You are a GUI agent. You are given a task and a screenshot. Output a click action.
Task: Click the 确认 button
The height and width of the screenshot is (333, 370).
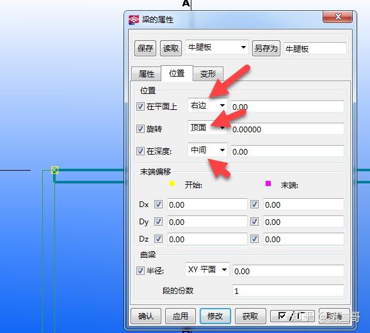[x=146, y=316]
